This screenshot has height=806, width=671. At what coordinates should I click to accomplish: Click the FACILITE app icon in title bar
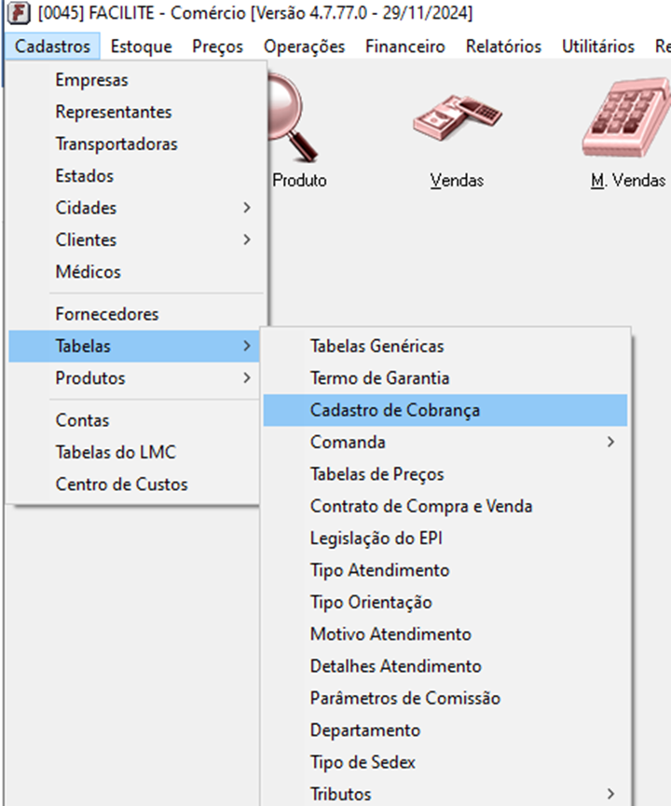click(x=17, y=14)
